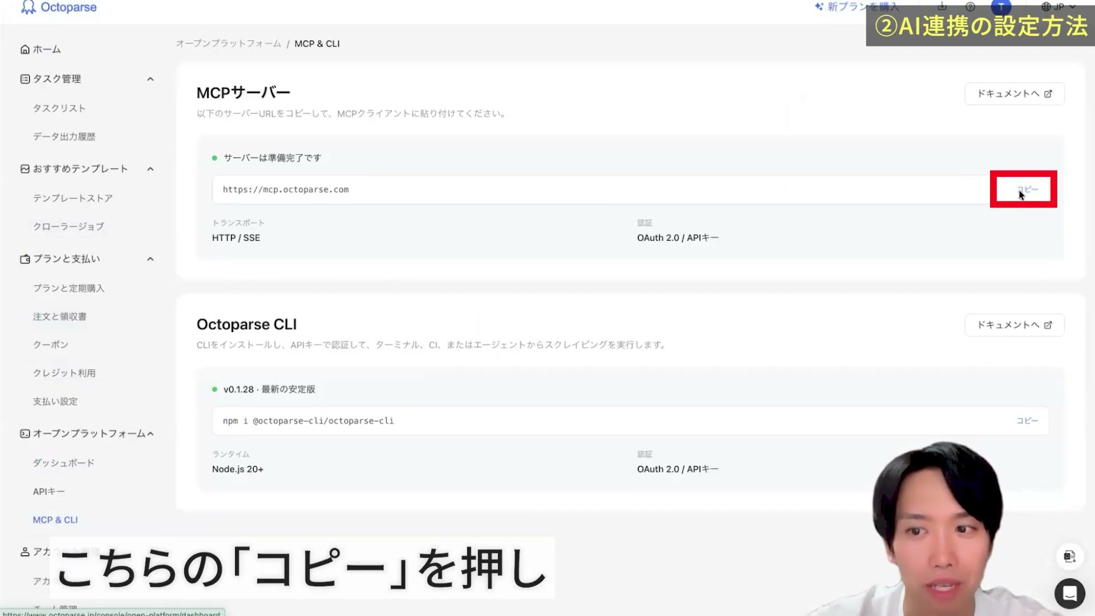The height and width of the screenshot is (616, 1095).
Task: Open データ出力履歴
Action: coord(64,137)
